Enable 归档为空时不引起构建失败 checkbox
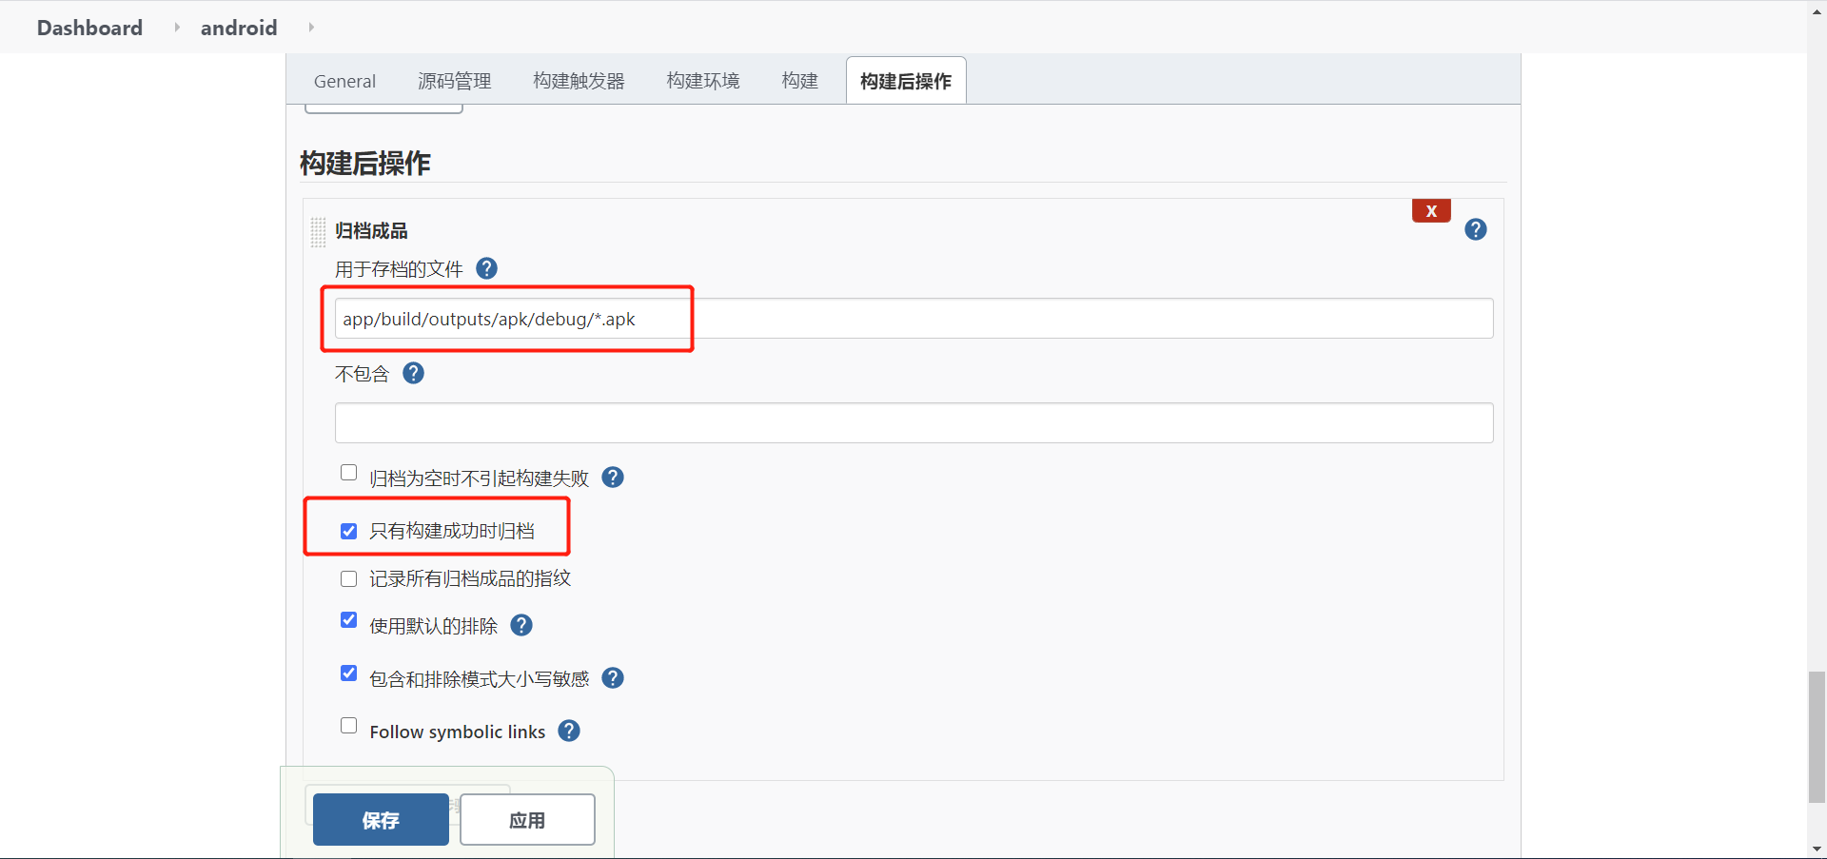1827x859 pixels. point(349,473)
